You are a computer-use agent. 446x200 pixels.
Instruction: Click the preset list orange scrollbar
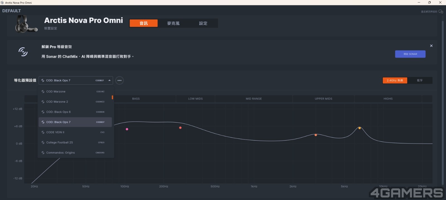pyautogui.click(x=112, y=97)
